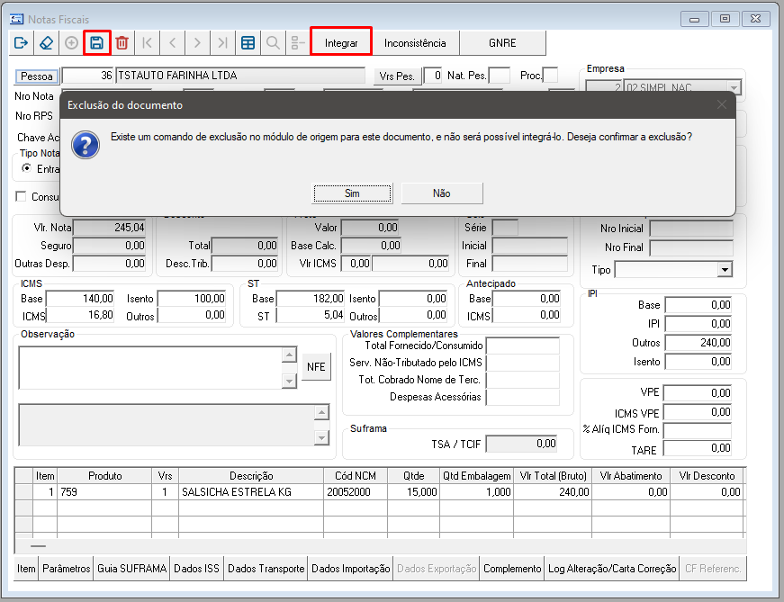Click the Qtde cell 15,000
784x602 pixels.
[x=414, y=492]
